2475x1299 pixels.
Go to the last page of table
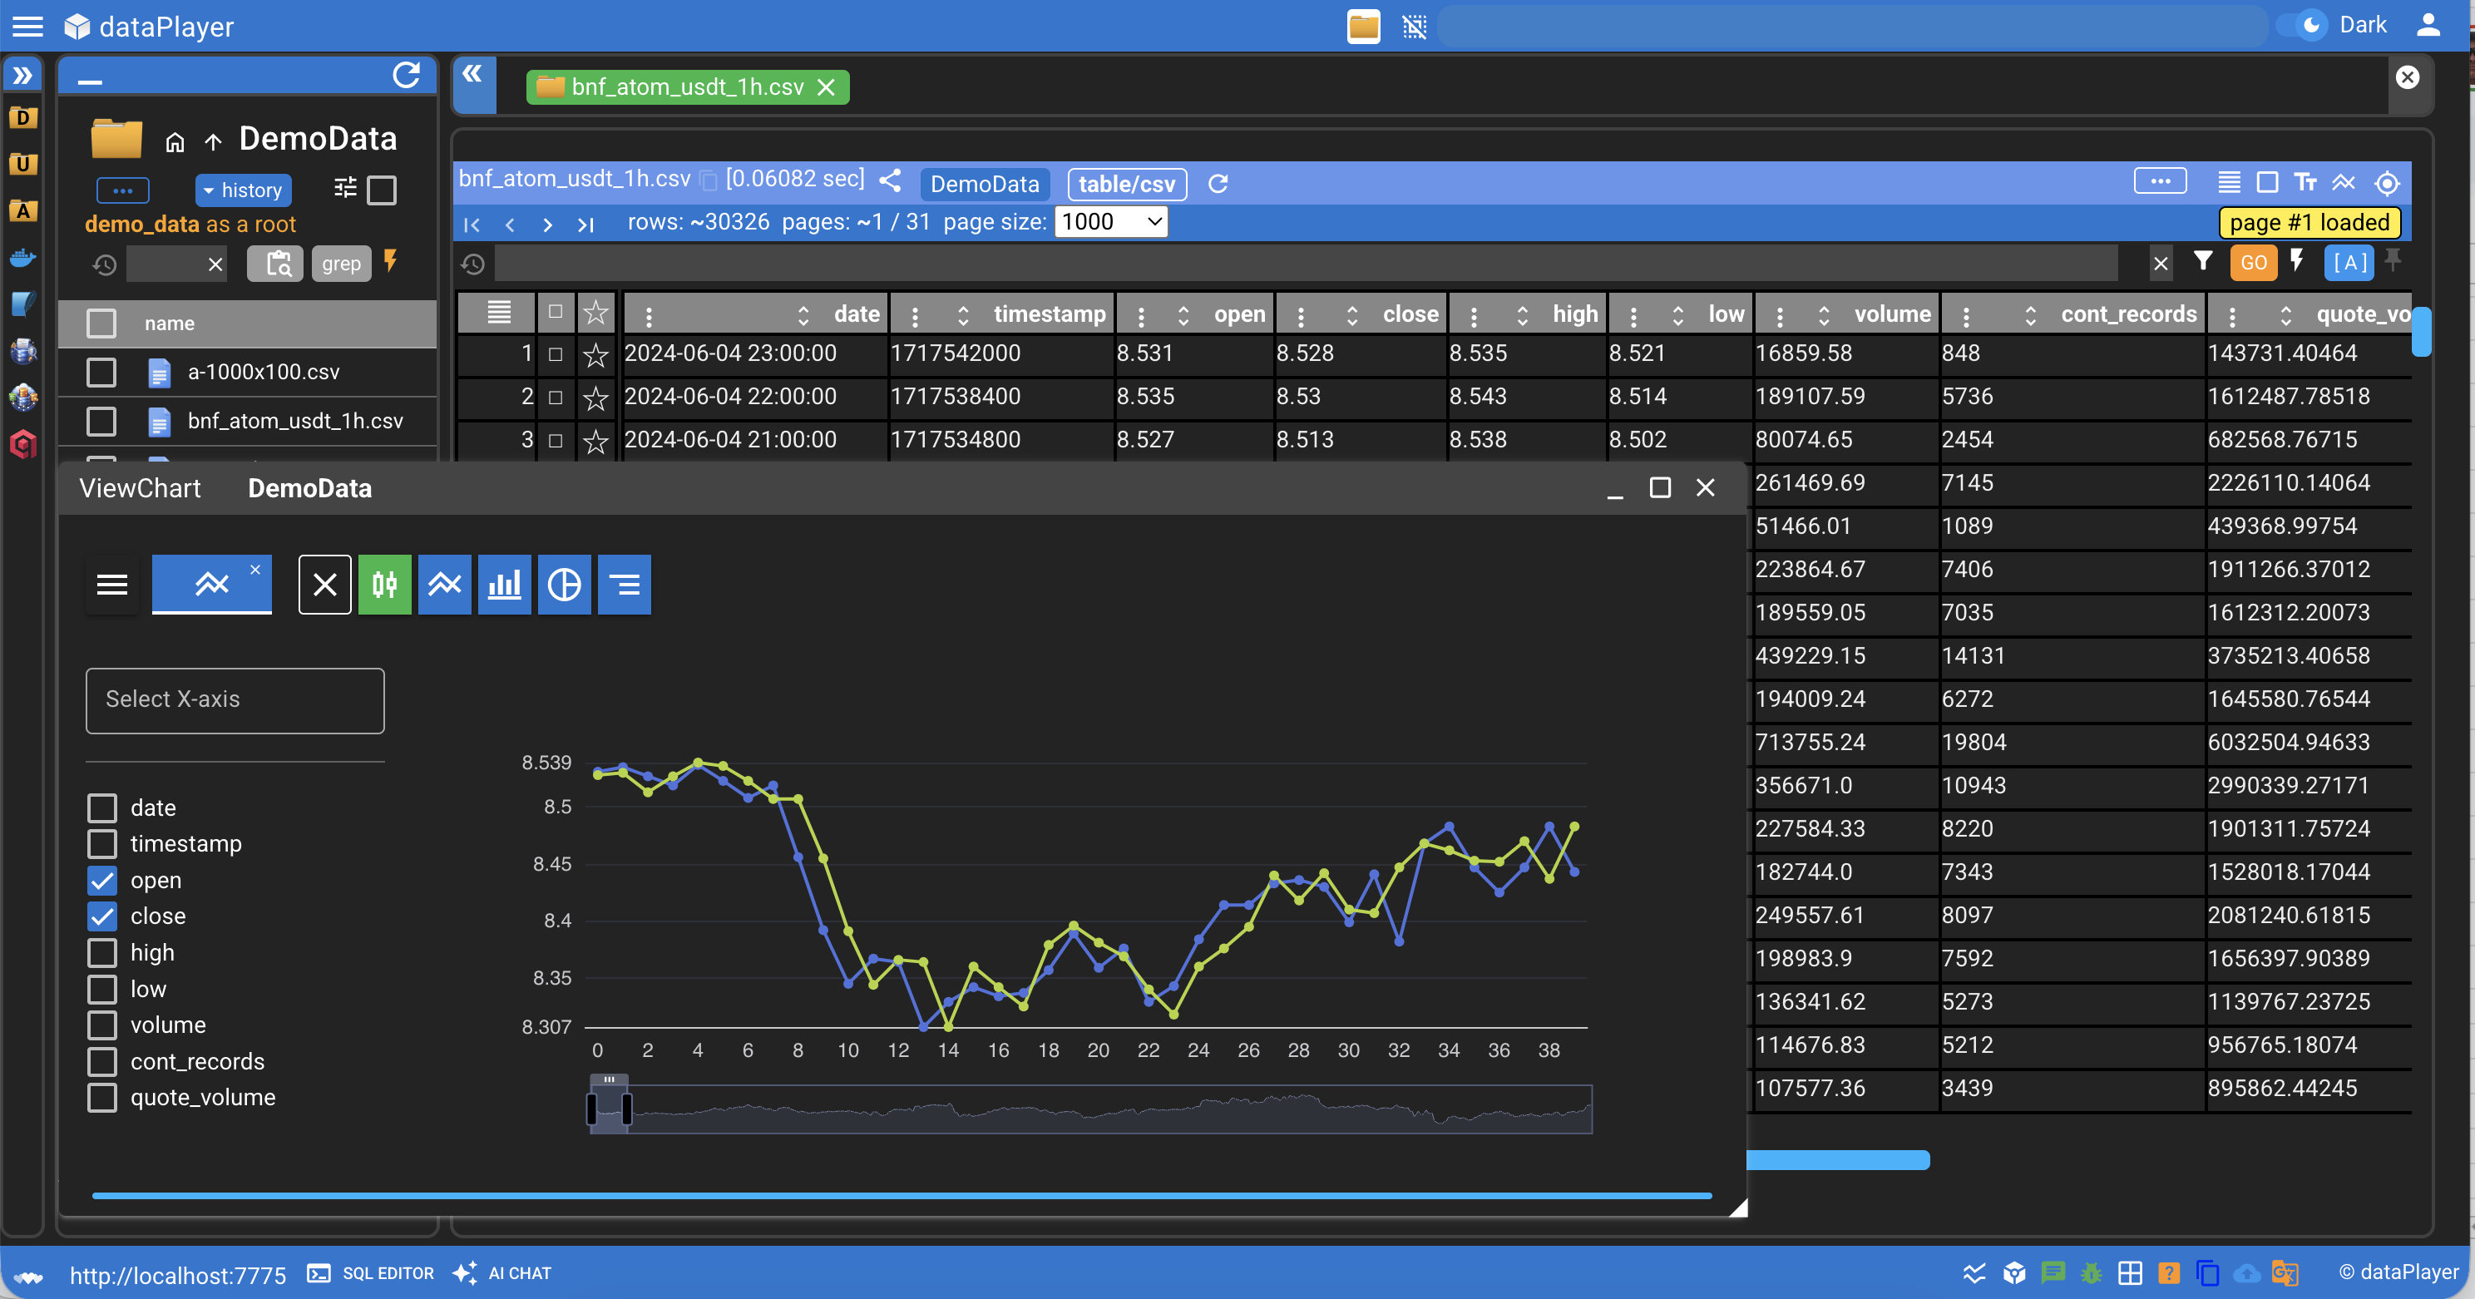click(x=585, y=224)
